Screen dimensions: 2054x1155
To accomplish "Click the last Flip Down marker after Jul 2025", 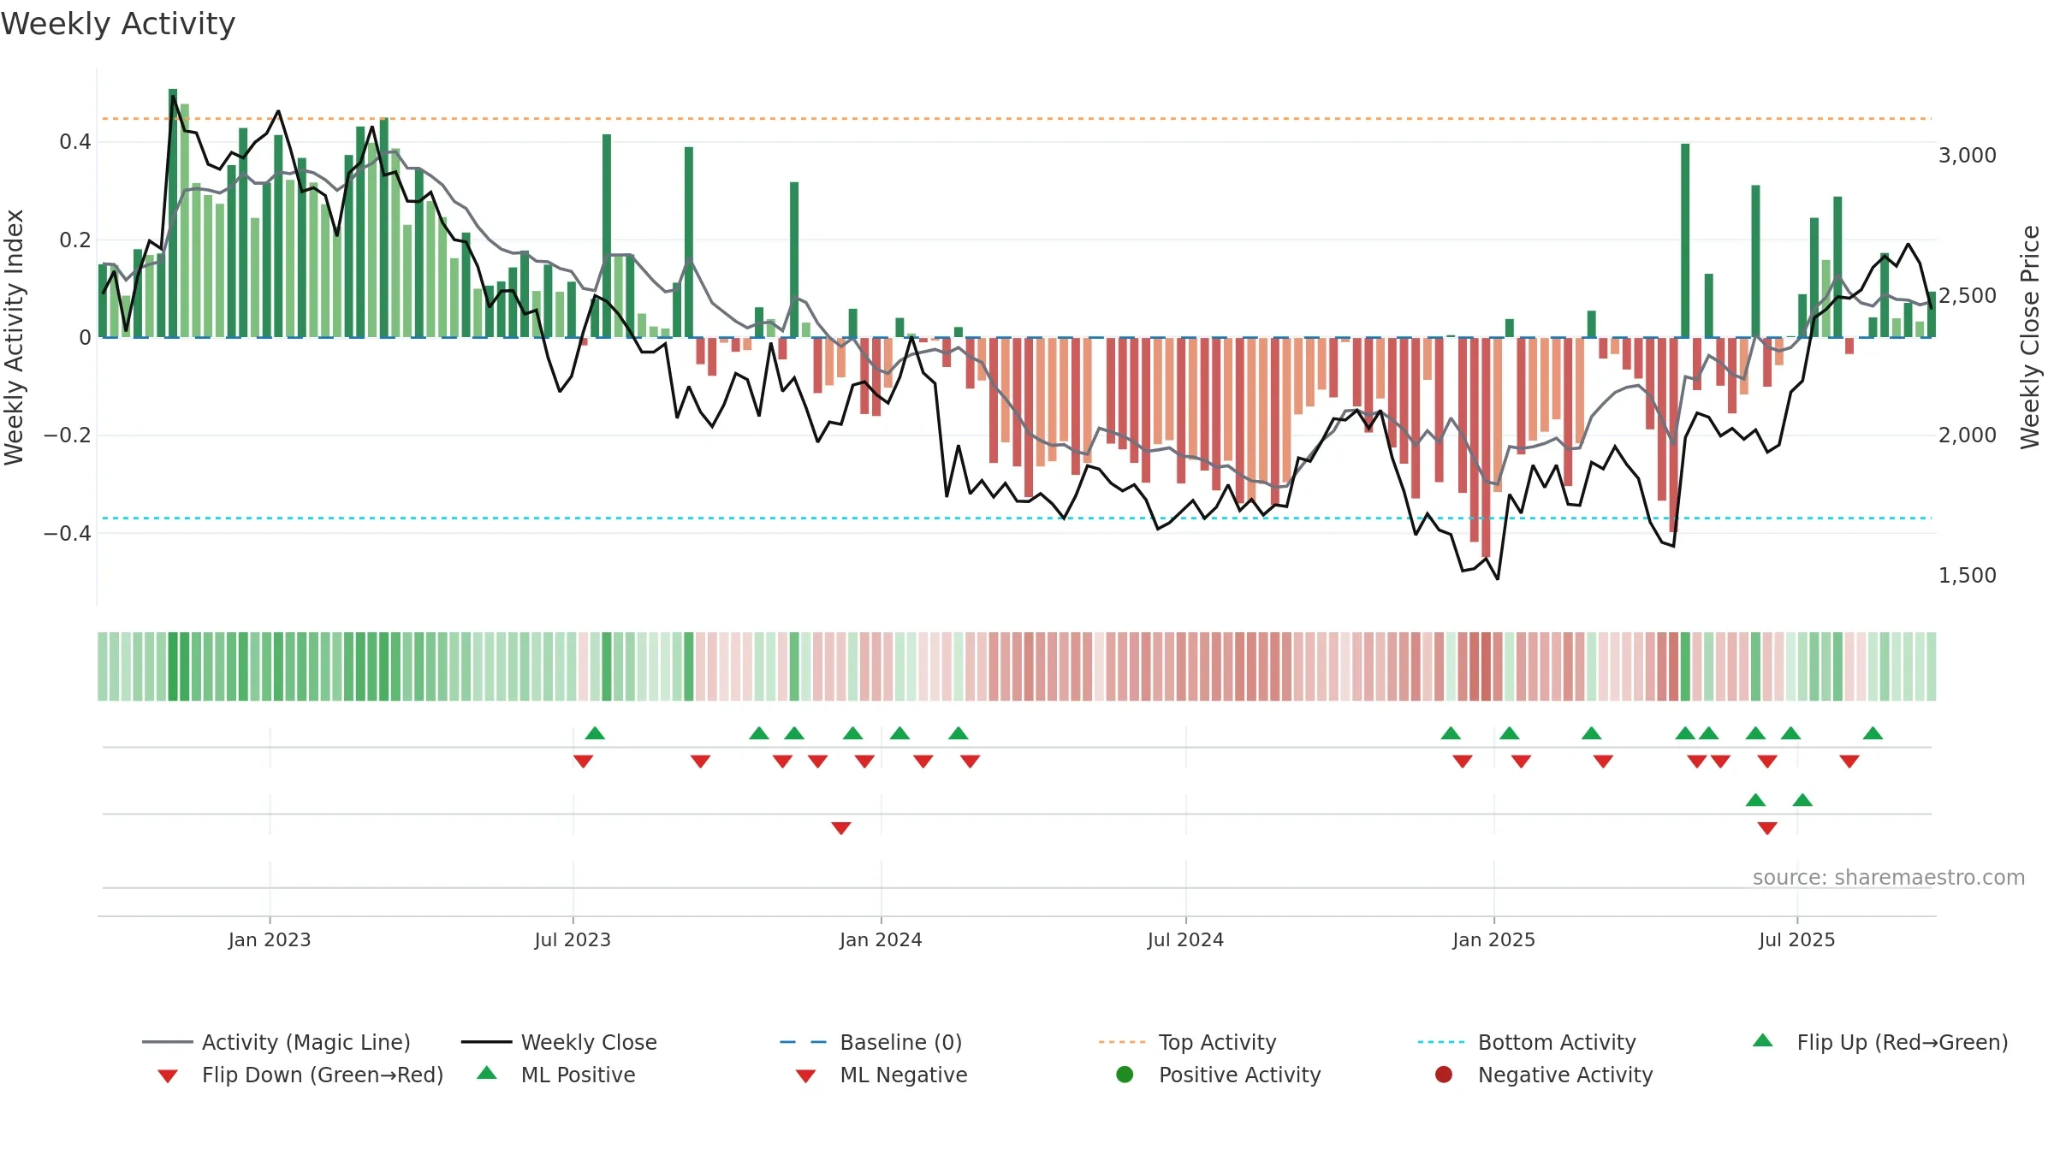I will click(x=1849, y=761).
